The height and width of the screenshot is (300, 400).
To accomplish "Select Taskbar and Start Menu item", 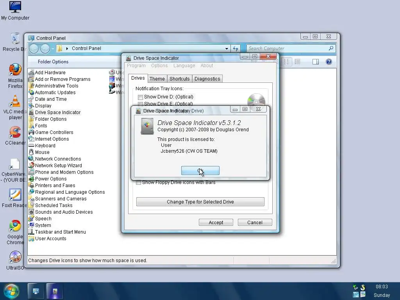I will click(57, 232).
